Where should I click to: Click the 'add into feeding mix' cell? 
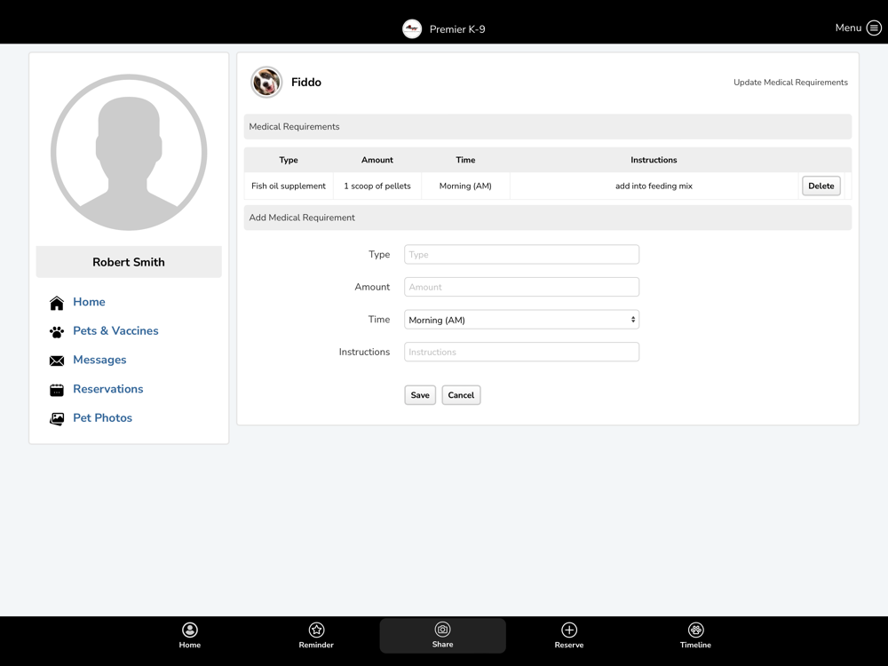pyautogui.click(x=654, y=186)
